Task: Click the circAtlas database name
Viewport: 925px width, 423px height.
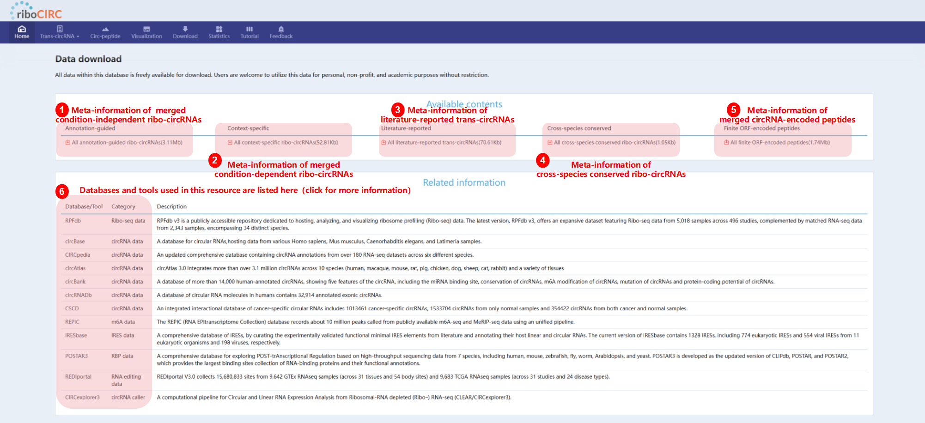Action: (x=75, y=268)
